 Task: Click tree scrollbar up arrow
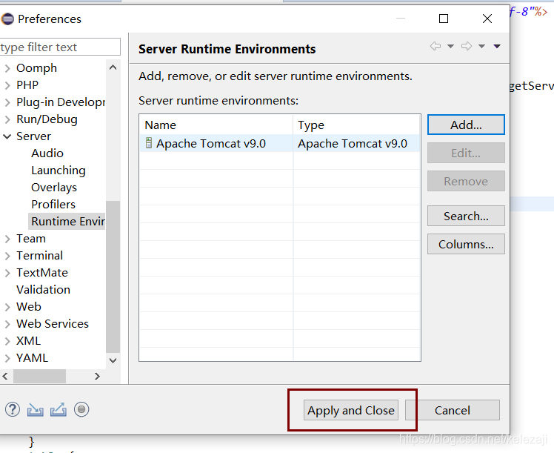click(x=113, y=67)
